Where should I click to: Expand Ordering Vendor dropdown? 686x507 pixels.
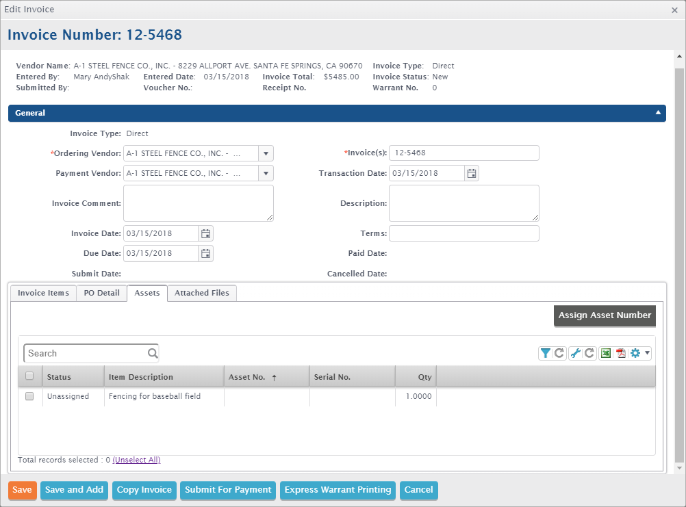point(266,153)
